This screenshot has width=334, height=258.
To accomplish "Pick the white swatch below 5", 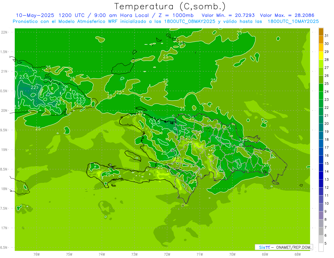I will coord(321,247).
